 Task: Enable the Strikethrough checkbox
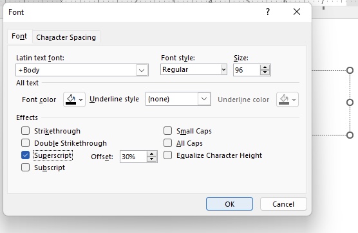point(25,131)
